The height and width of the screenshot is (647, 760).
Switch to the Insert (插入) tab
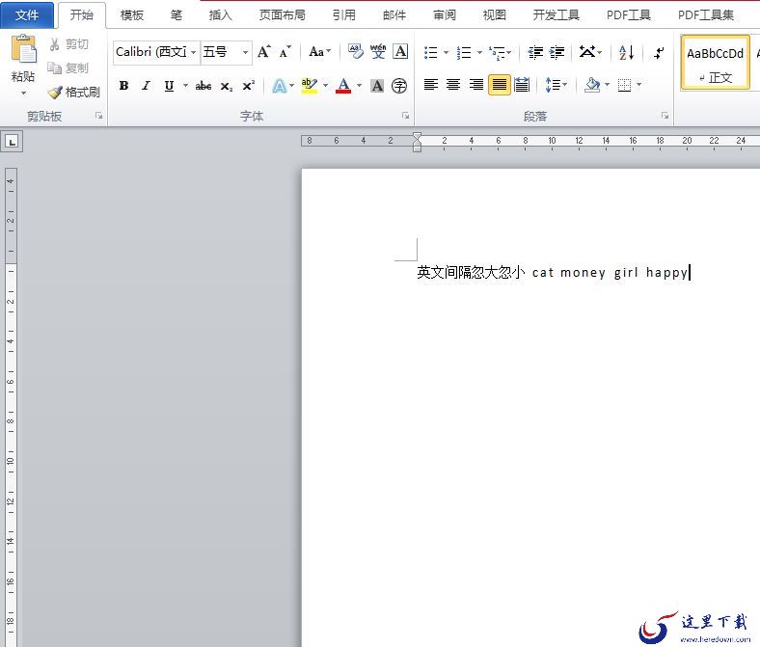(x=220, y=15)
